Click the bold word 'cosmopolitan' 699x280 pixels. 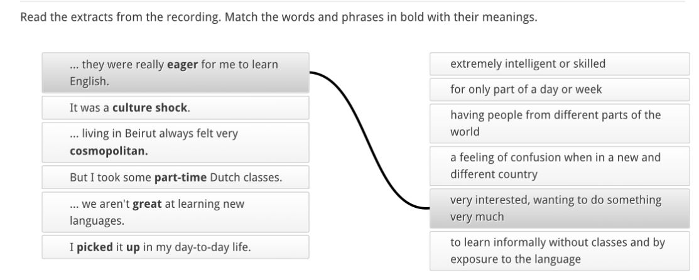(109, 151)
